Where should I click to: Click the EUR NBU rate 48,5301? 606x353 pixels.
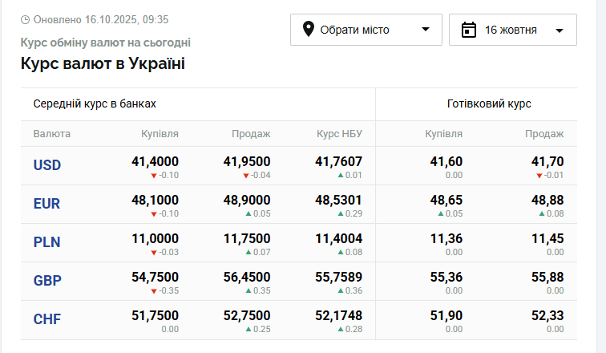coord(338,201)
